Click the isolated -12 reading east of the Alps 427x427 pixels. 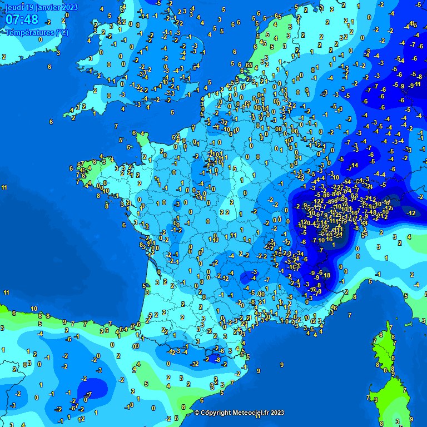pos(411,213)
